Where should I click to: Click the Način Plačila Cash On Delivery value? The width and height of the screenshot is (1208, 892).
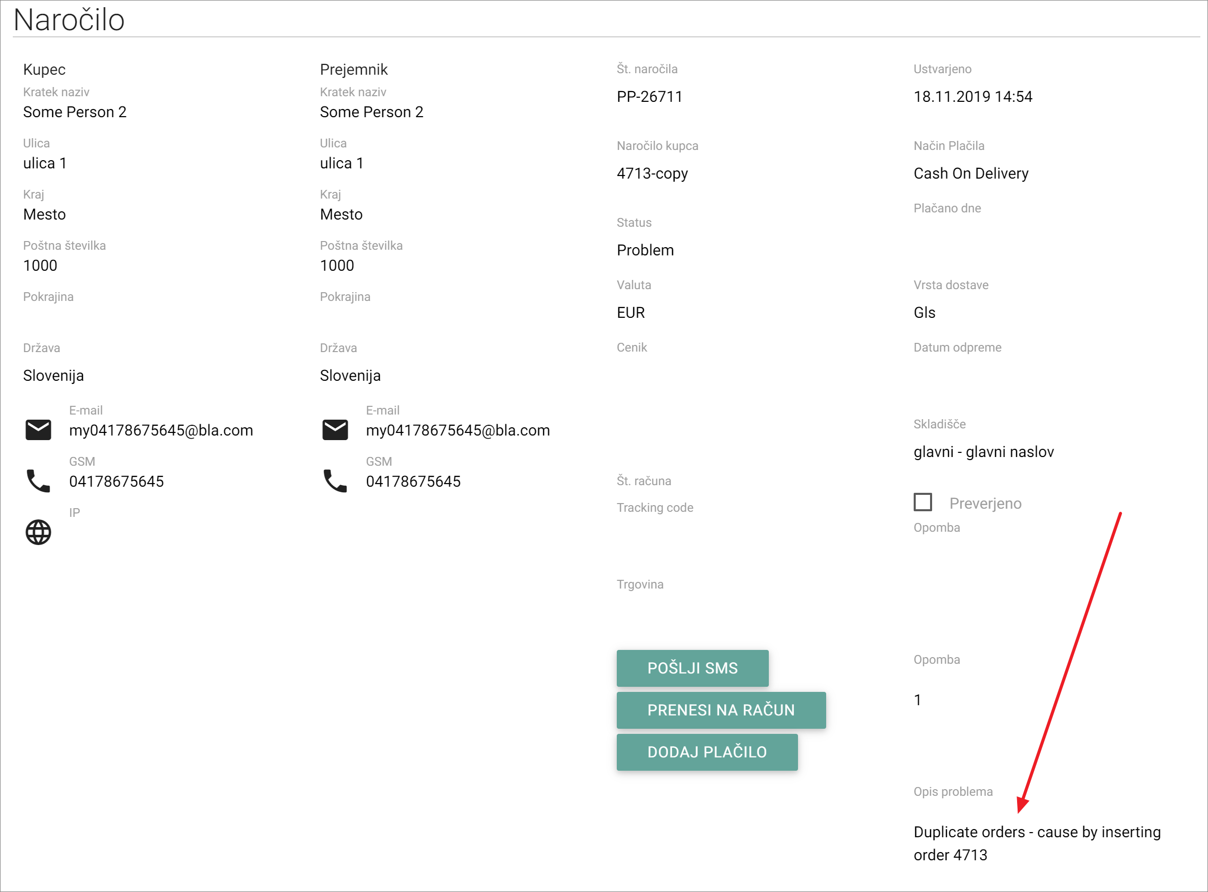(x=970, y=173)
